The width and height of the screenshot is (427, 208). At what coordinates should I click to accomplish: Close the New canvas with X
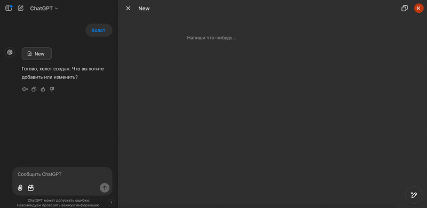[x=128, y=9]
